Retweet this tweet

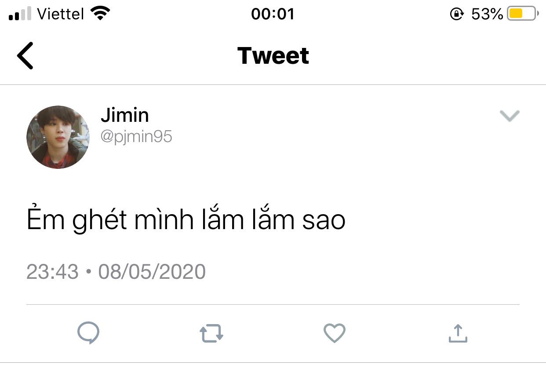(x=211, y=333)
